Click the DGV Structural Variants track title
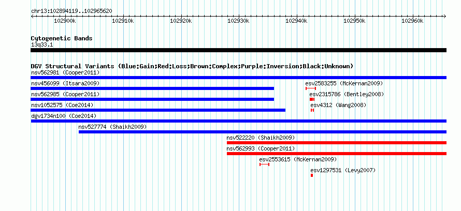Viewport: 461px width, 211px height. point(192,66)
